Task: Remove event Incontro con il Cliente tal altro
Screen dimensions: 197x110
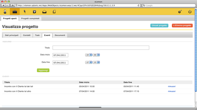Action: 172,91
